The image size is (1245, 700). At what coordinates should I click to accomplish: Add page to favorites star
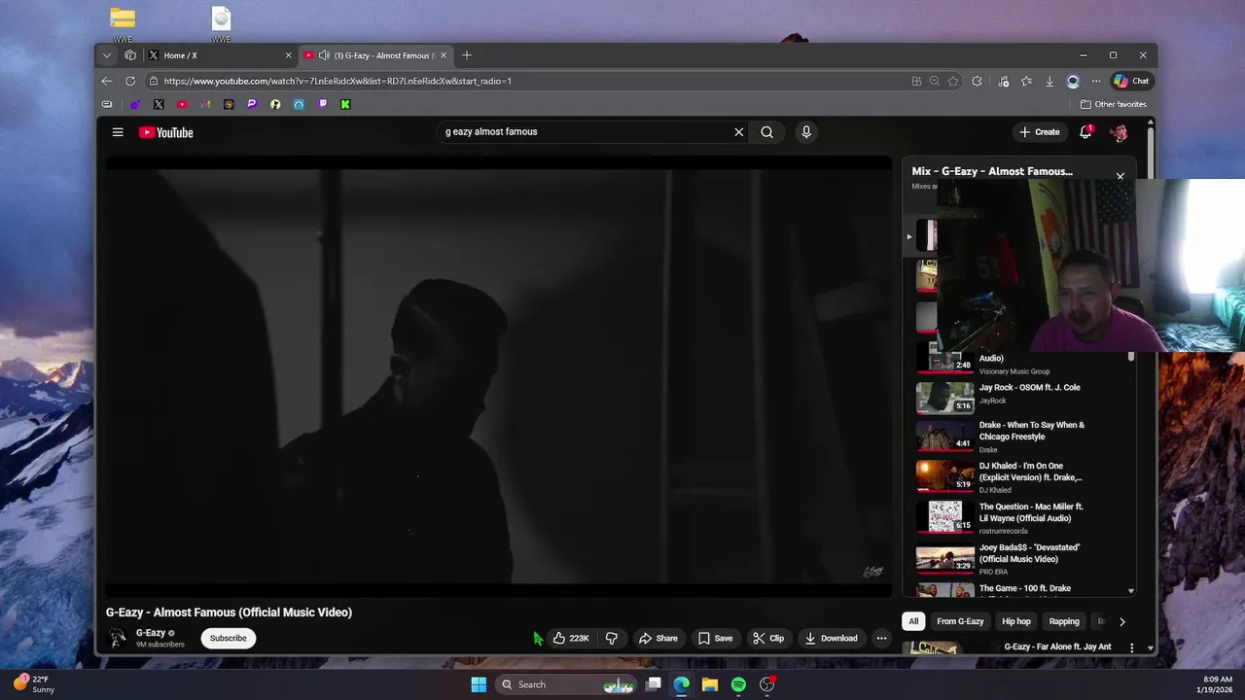(953, 81)
